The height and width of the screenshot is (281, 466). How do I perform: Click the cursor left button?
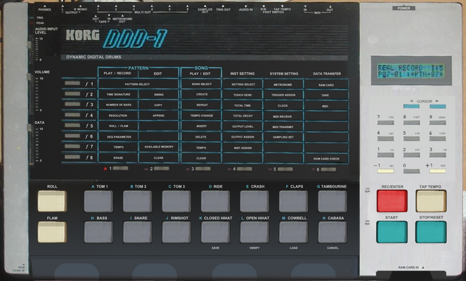pos(411,106)
